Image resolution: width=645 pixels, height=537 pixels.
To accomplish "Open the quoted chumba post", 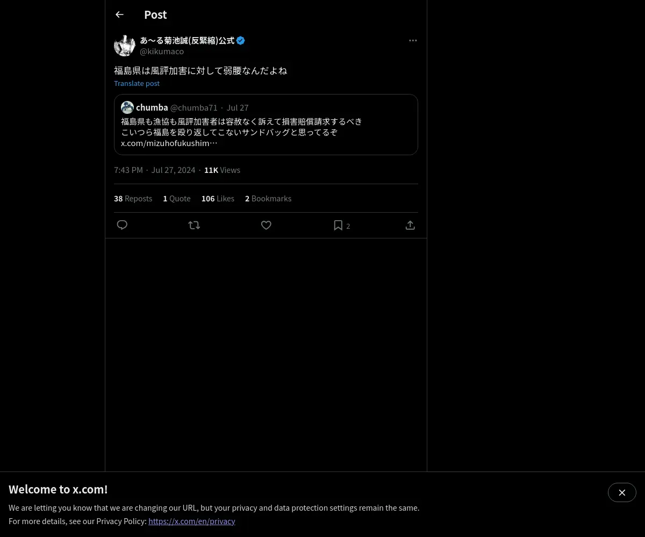I will coord(266,125).
